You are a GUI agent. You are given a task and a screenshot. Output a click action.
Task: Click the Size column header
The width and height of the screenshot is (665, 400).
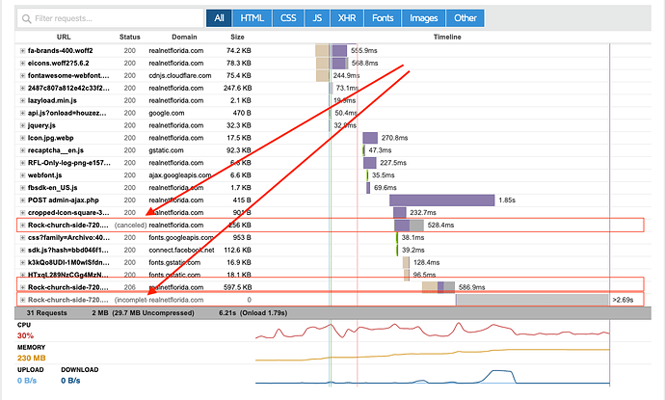(237, 37)
